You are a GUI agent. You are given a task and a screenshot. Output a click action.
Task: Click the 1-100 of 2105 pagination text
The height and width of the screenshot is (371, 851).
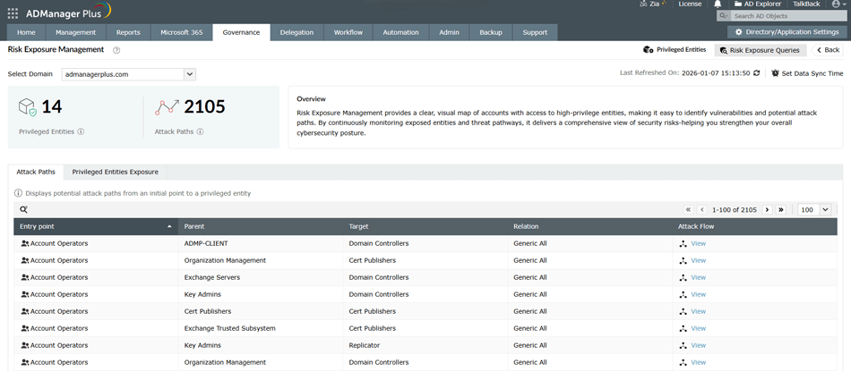(x=735, y=209)
